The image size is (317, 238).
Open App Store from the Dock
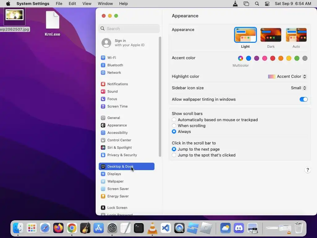click(x=98, y=228)
